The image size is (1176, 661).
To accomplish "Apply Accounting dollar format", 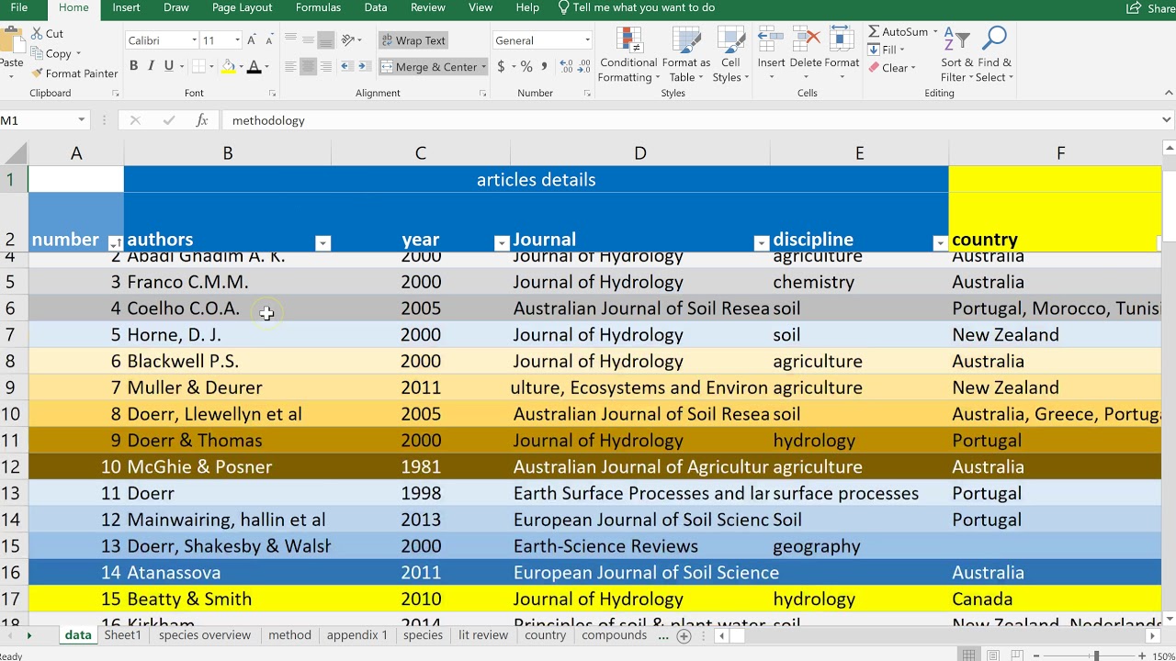I will coord(501,66).
